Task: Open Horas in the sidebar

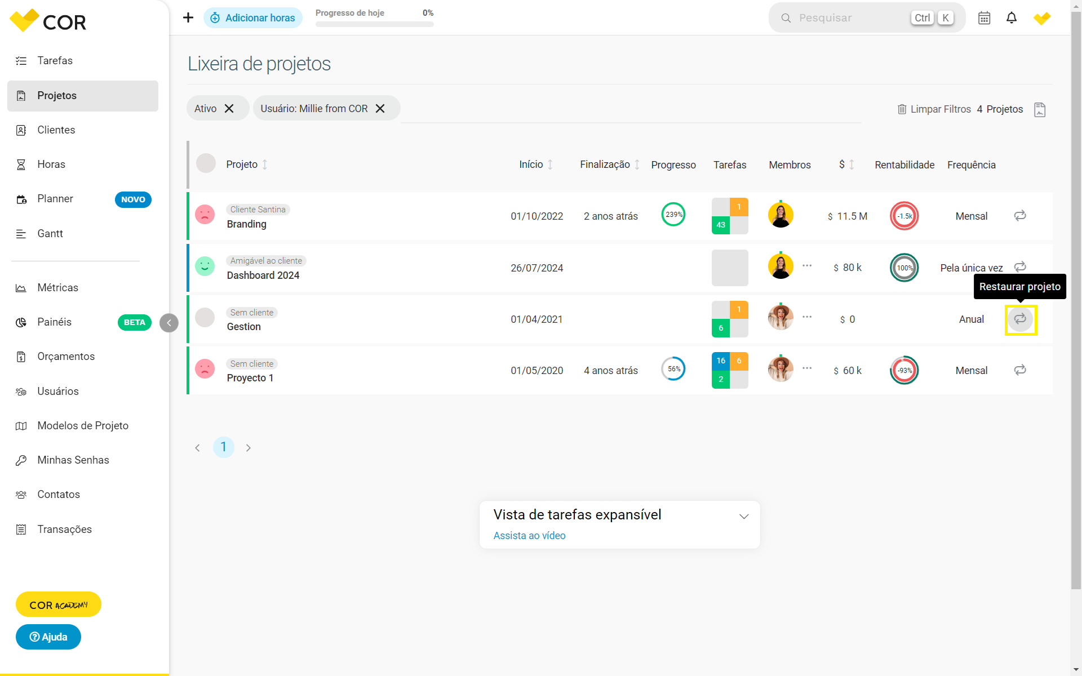Action: tap(83, 164)
